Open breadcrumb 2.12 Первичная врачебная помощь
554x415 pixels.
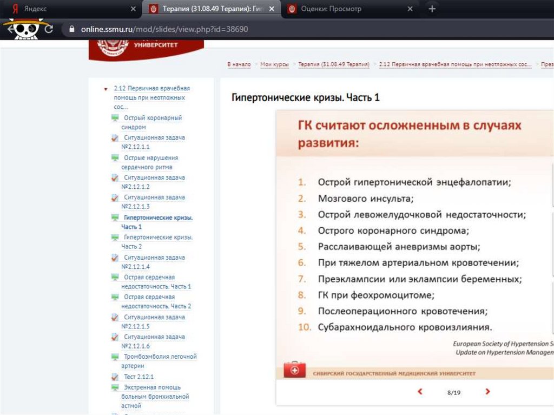tap(455, 64)
